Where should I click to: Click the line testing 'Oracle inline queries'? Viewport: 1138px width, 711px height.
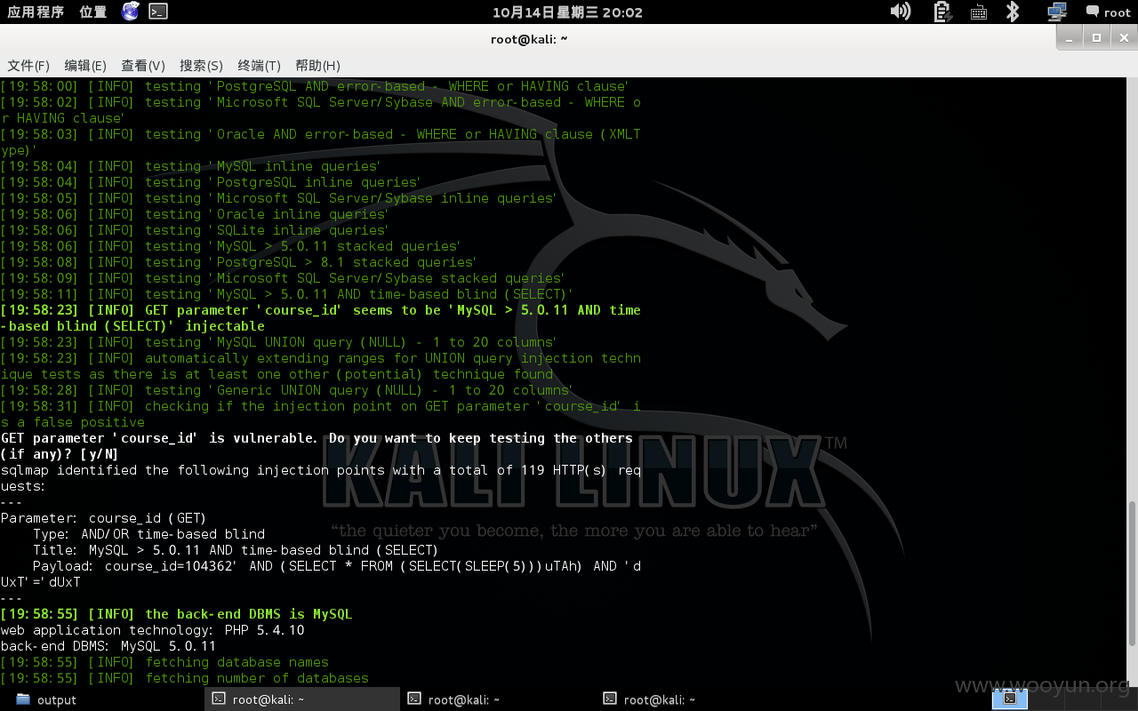coord(195,214)
